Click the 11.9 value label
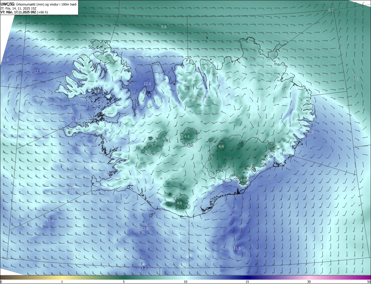The image size is (371, 284). pos(104,192)
